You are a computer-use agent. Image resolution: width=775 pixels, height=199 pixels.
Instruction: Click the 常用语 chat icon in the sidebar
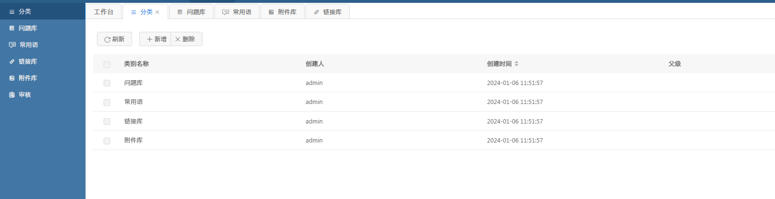[x=12, y=45]
